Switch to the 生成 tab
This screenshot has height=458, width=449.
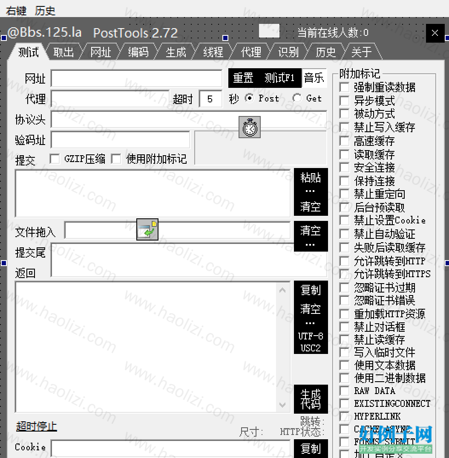tap(176, 52)
